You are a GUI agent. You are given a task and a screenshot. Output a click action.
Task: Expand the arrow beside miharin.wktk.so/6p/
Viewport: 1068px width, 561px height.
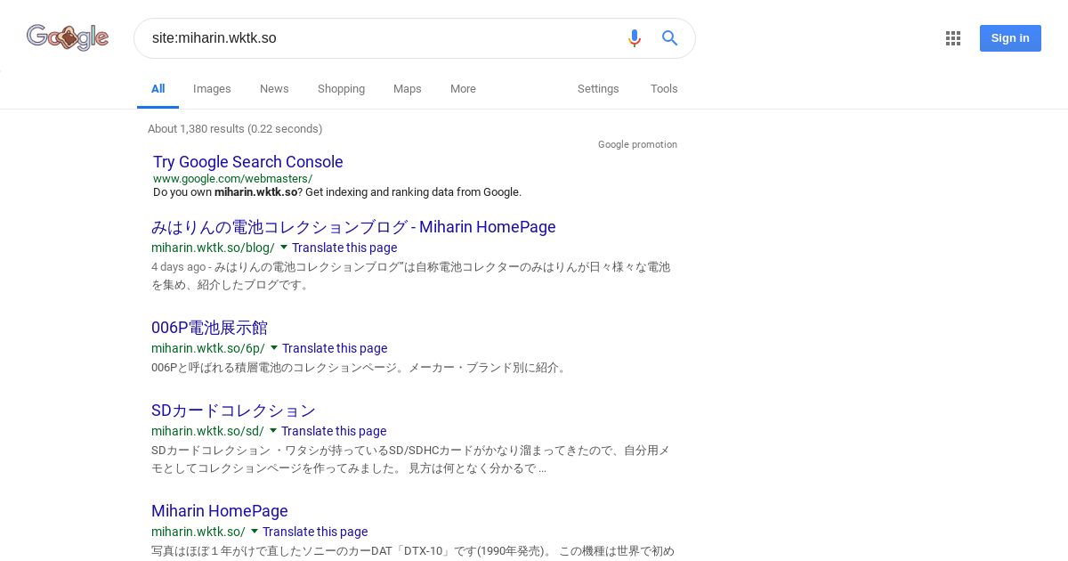point(274,348)
